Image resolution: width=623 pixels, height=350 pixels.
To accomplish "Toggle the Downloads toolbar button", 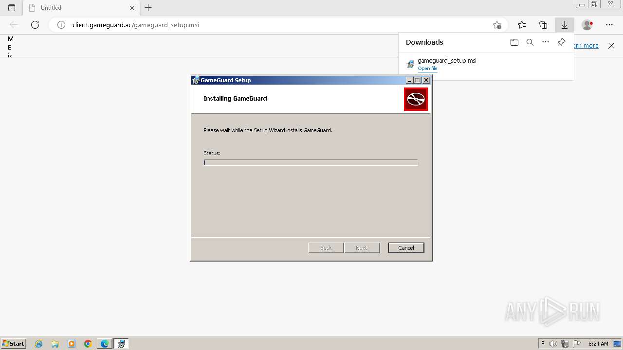I will pyautogui.click(x=565, y=25).
